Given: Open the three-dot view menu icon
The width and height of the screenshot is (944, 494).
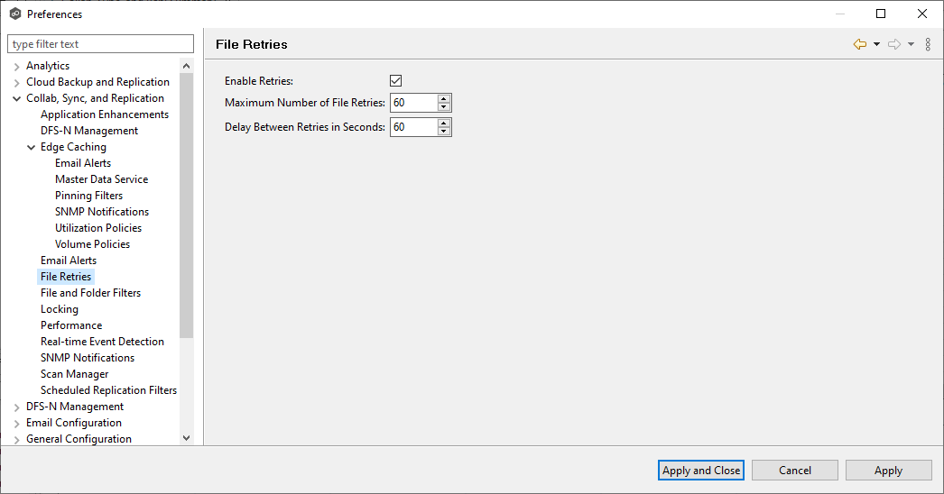Looking at the screenshot, I should click(928, 44).
